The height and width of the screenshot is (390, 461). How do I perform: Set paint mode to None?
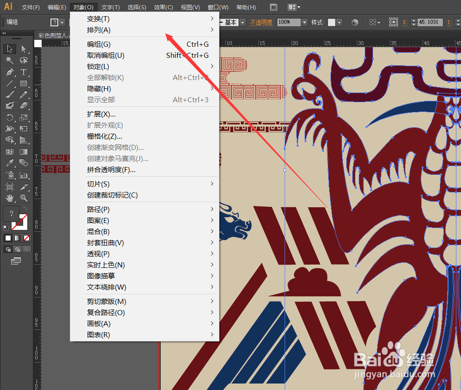pos(26,238)
